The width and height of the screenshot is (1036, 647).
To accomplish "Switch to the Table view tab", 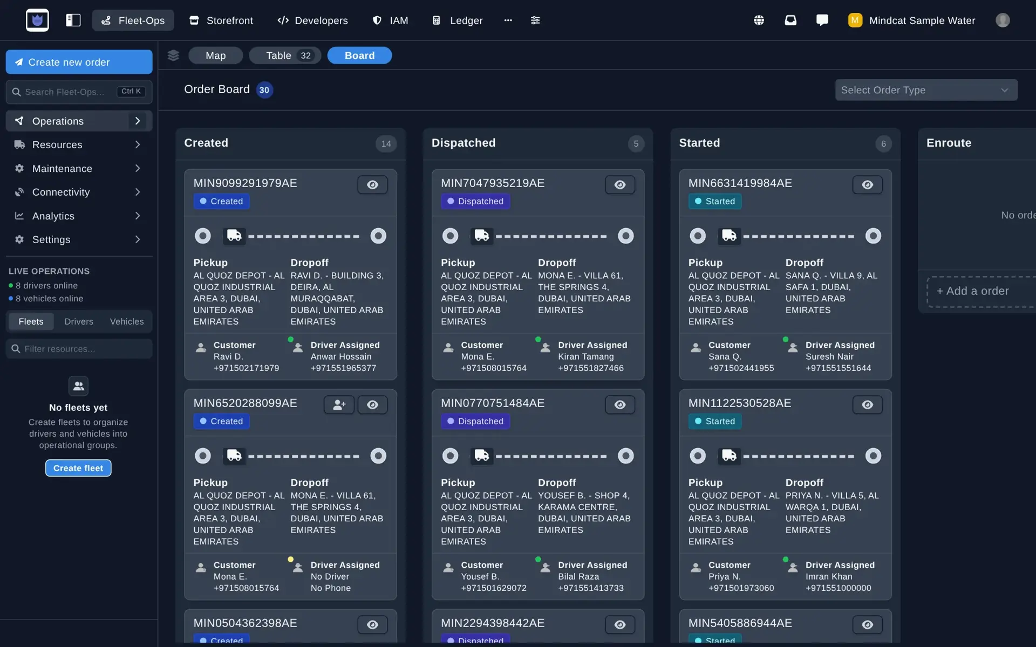I will [x=285, y=56].
